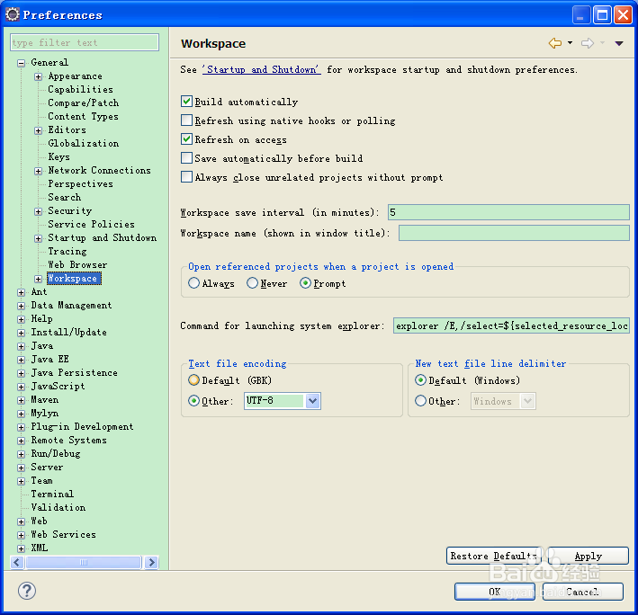Expand the Maven preferences node

point(22,400)
